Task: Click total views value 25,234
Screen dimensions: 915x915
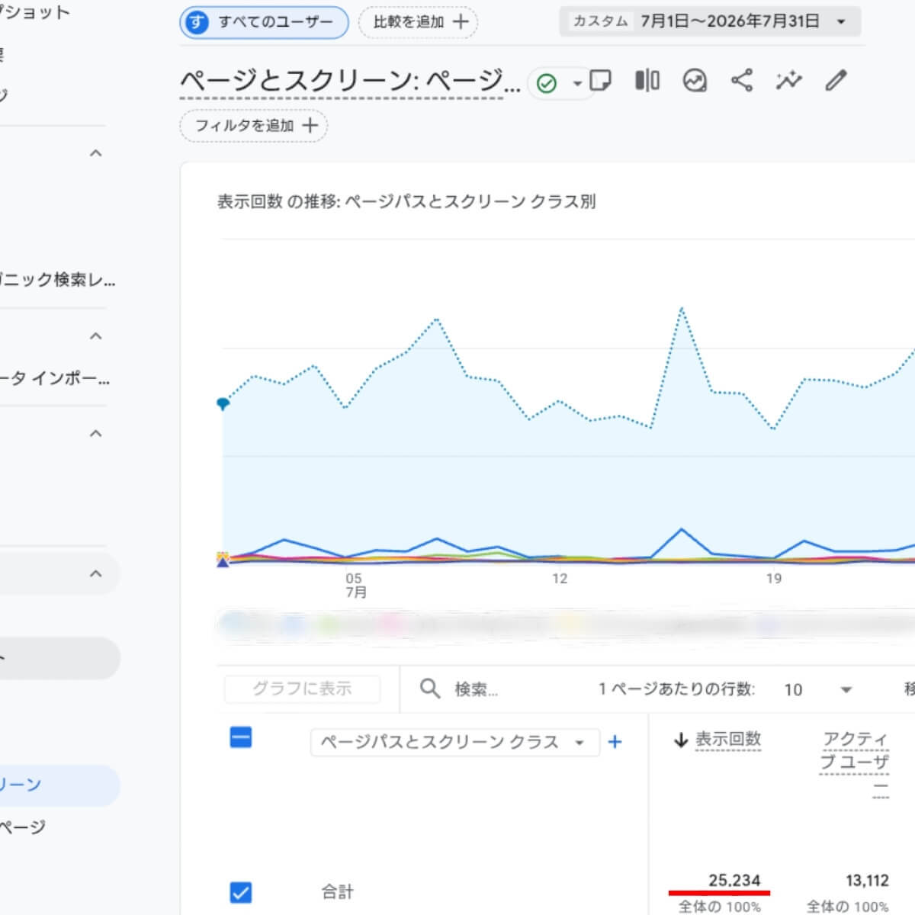Action: point(734,881)
